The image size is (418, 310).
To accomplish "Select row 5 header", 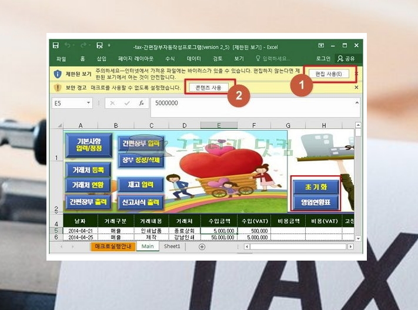I will [x=56, y=231].
